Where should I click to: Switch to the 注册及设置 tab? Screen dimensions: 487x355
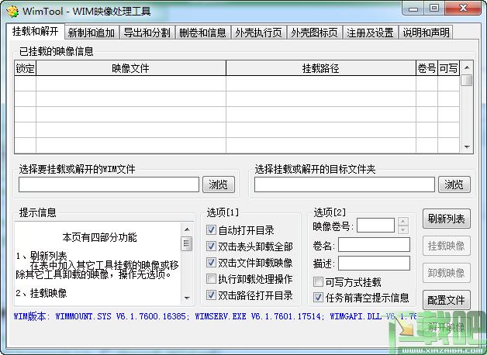[370, 33]
